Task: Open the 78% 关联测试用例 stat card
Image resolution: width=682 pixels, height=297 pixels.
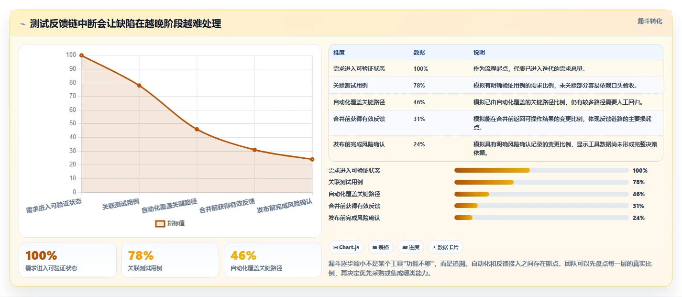Action: [x=170, y=260]
